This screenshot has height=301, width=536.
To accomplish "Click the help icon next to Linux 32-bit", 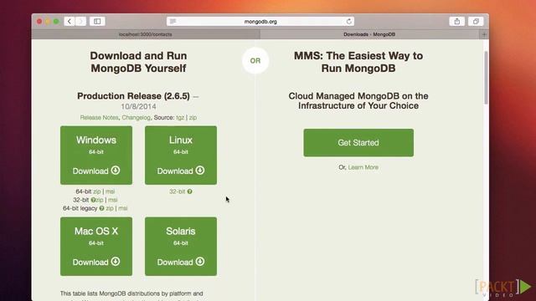I will coord(190,191).
